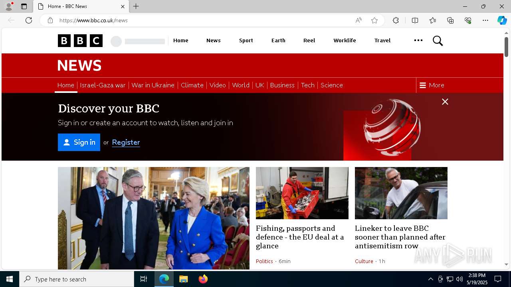Open Favorites list icon
This screenshot has width=511, height=287.
coord(433,20)
